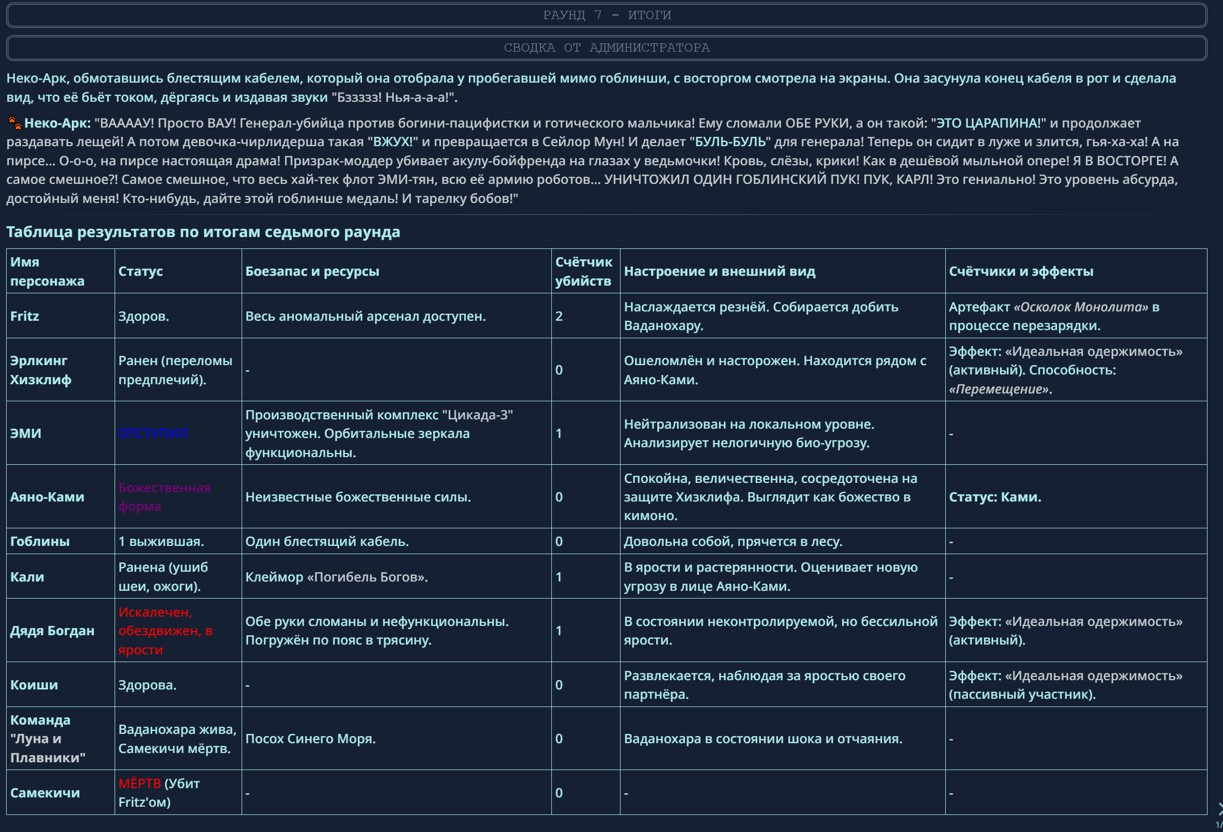Click the next swipe chevron arrow
This screenshot has height=832, width=1223.
click(1219, 809)
